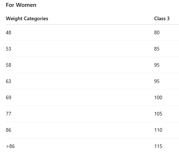Click the Class 3 value 100
The width and height of the screenshot is (179, 157).
(x=158, y=97)
